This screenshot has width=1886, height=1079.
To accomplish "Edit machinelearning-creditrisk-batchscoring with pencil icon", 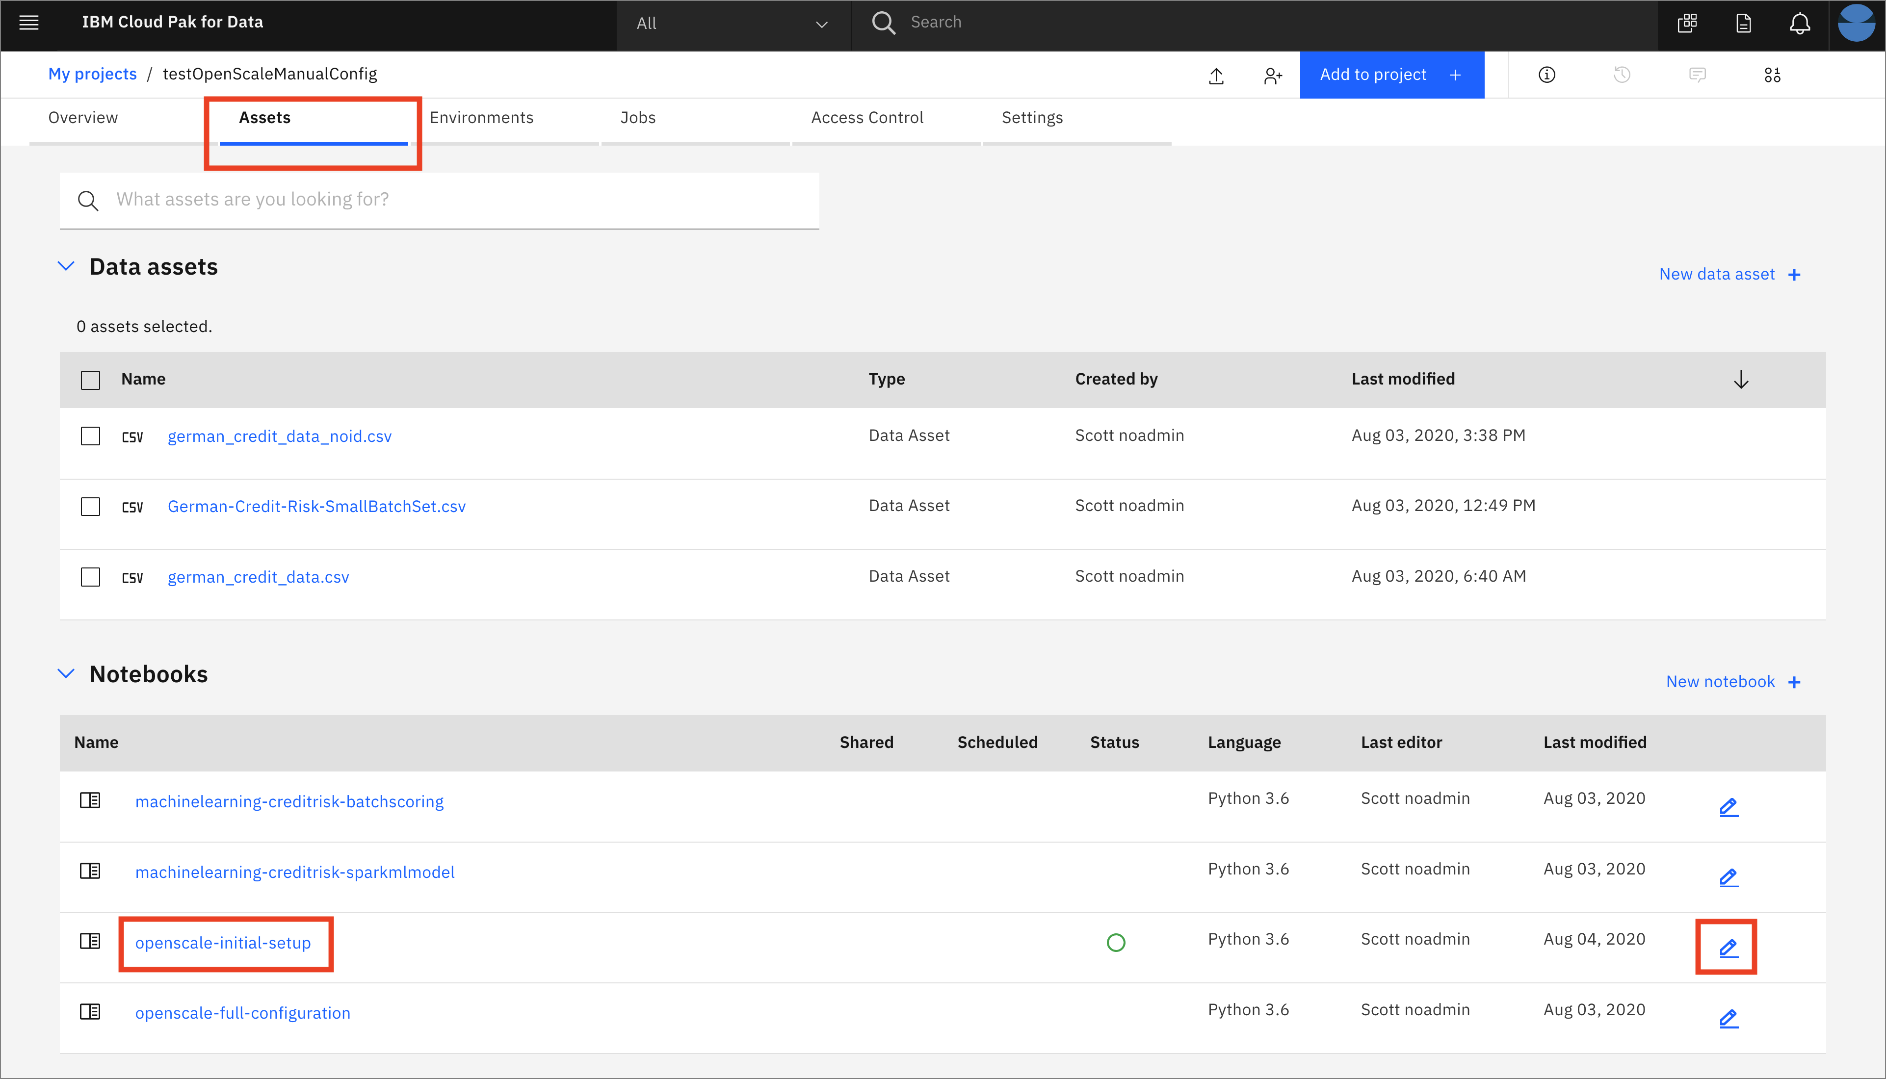I will pos(1728,807).
